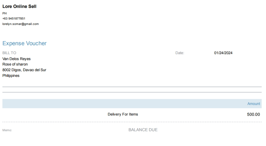
Task: Click the Lore Online Sell company name
Action: click(19, 6)
